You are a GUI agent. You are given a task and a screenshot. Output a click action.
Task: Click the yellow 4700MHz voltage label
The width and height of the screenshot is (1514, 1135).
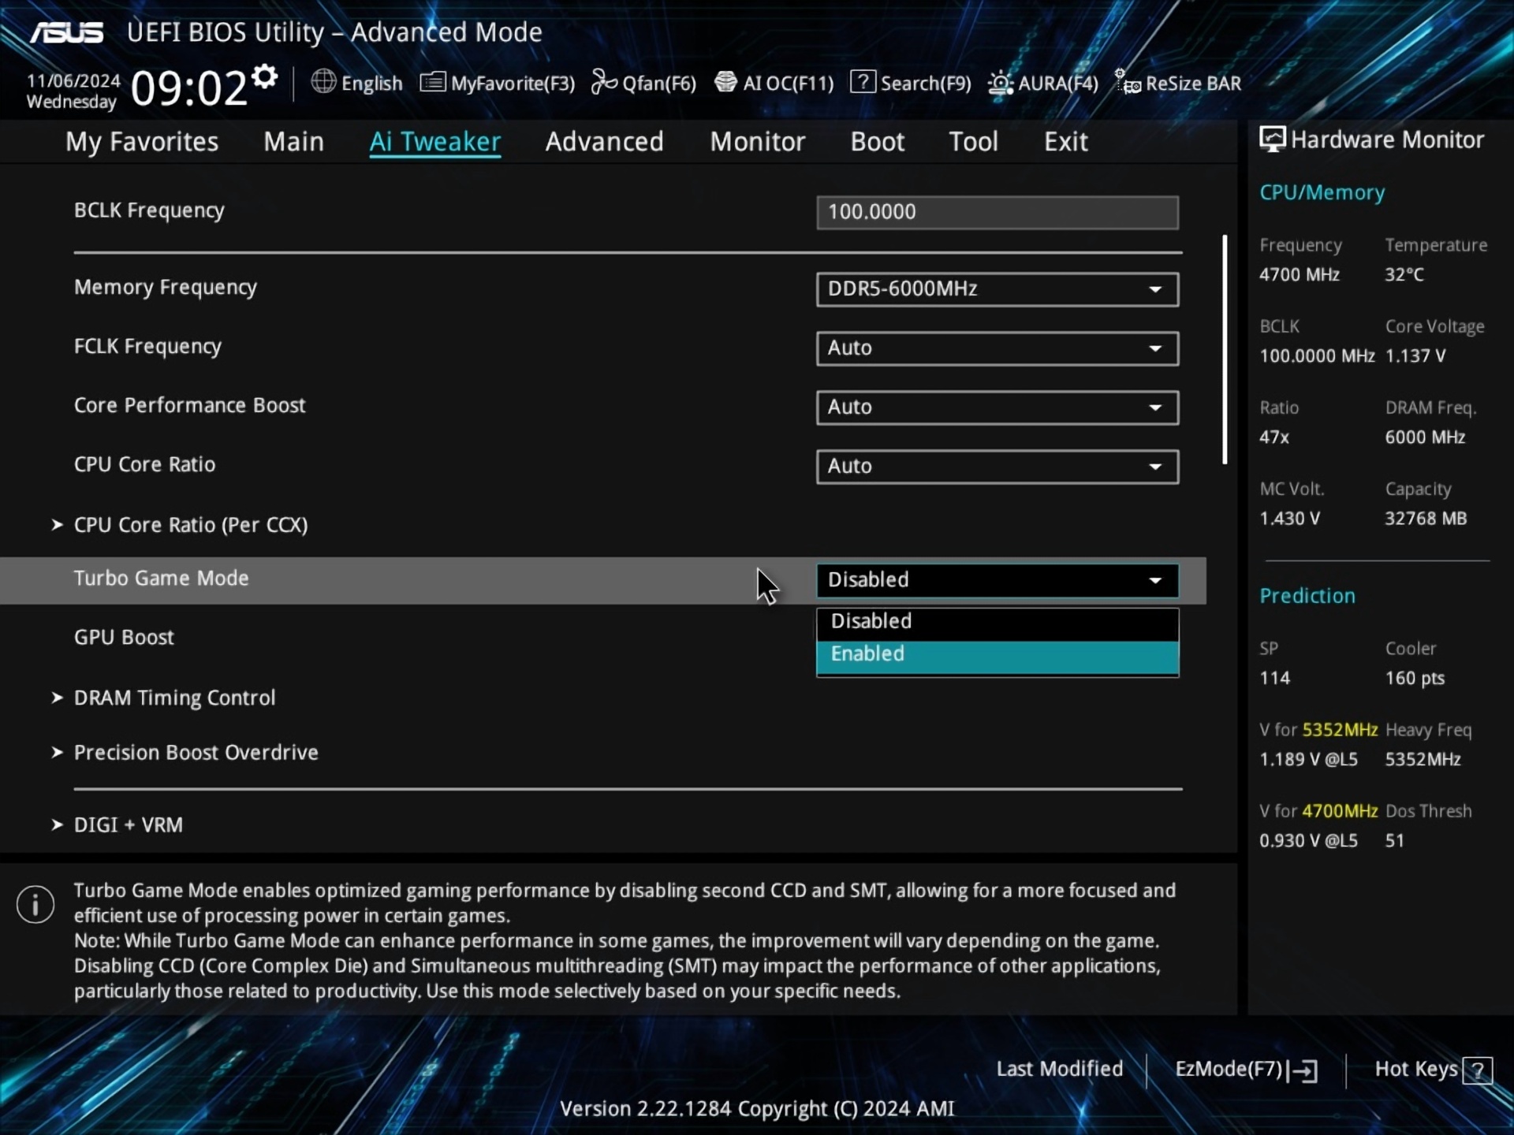(x=1340, y=810)
